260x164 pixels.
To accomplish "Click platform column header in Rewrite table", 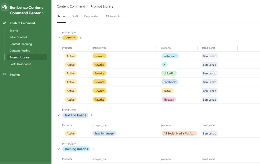I will click(x=166, y=48).
